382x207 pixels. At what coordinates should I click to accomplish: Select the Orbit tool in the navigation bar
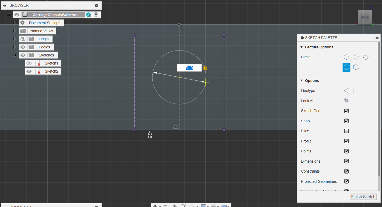(155, 206)
